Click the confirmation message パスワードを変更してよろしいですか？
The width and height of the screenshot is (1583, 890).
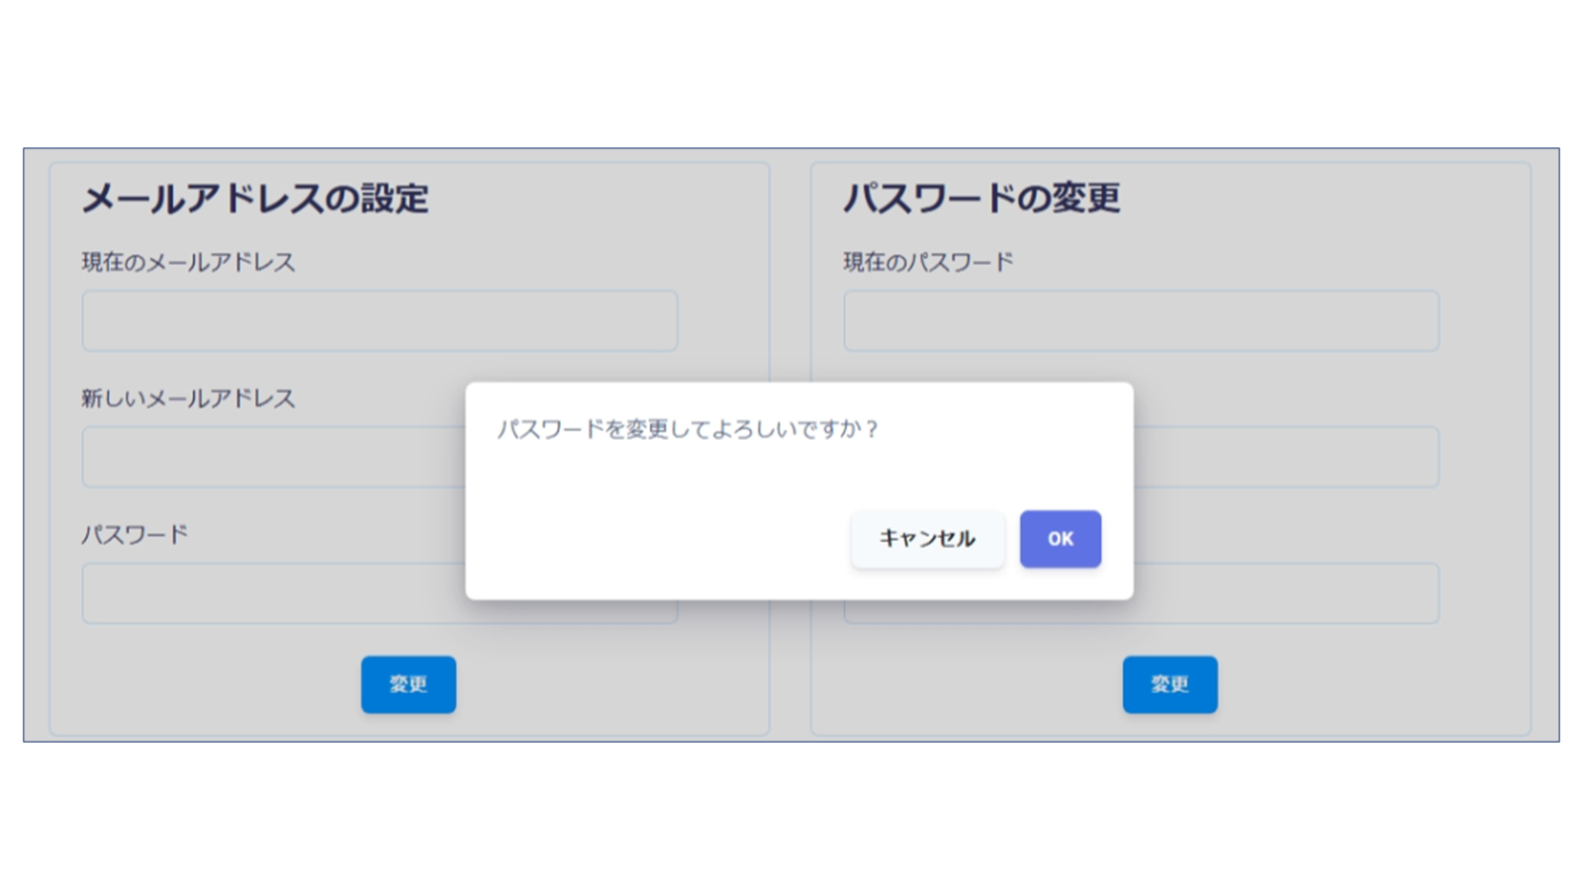(688, 429)
